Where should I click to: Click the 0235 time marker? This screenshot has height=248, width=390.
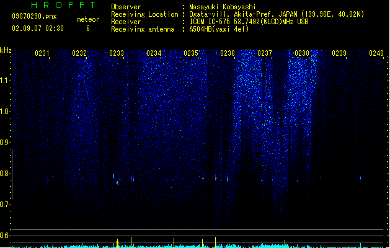[190, 53]
